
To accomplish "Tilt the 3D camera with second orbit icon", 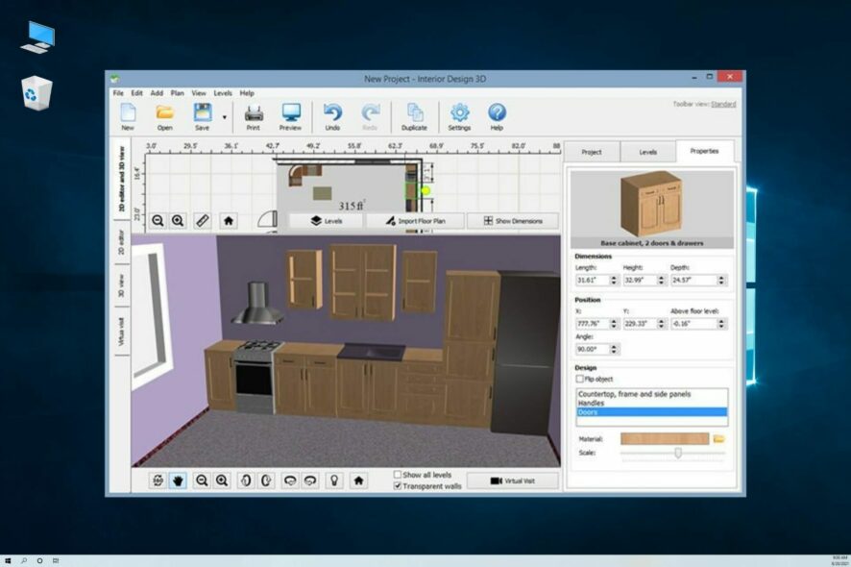I will point(310,481).
